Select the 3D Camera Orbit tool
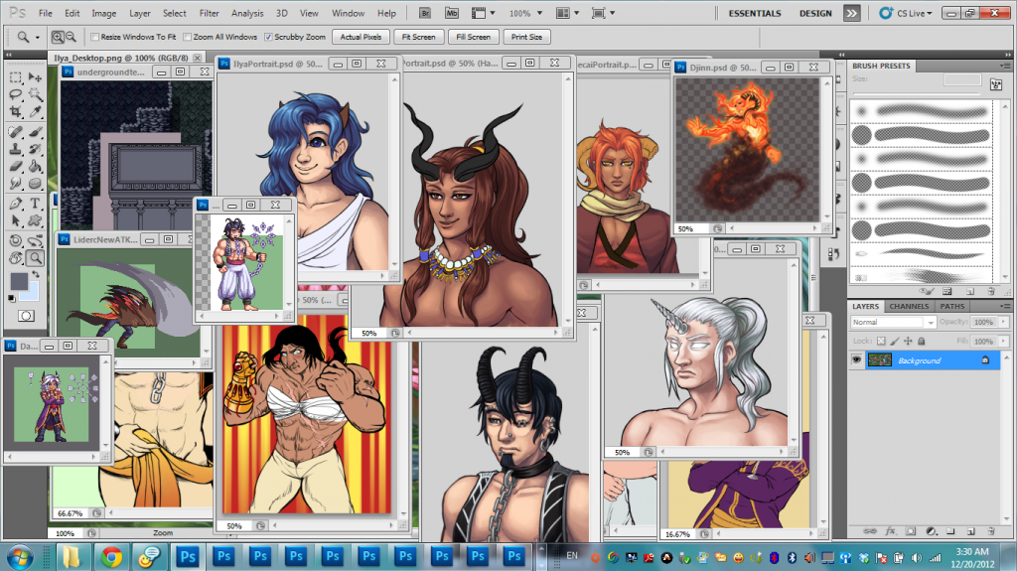 [35, 240]
